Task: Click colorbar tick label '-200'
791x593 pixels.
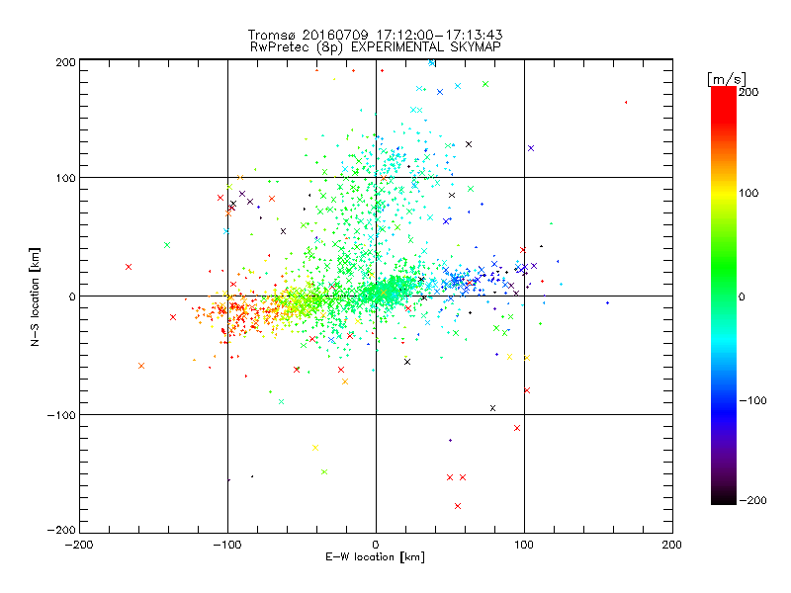Action: tap(752, 500)
